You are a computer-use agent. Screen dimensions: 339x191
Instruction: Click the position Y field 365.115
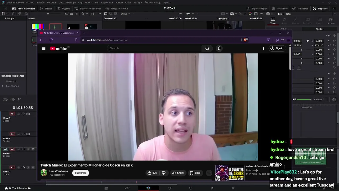click(x=319, y=45)
